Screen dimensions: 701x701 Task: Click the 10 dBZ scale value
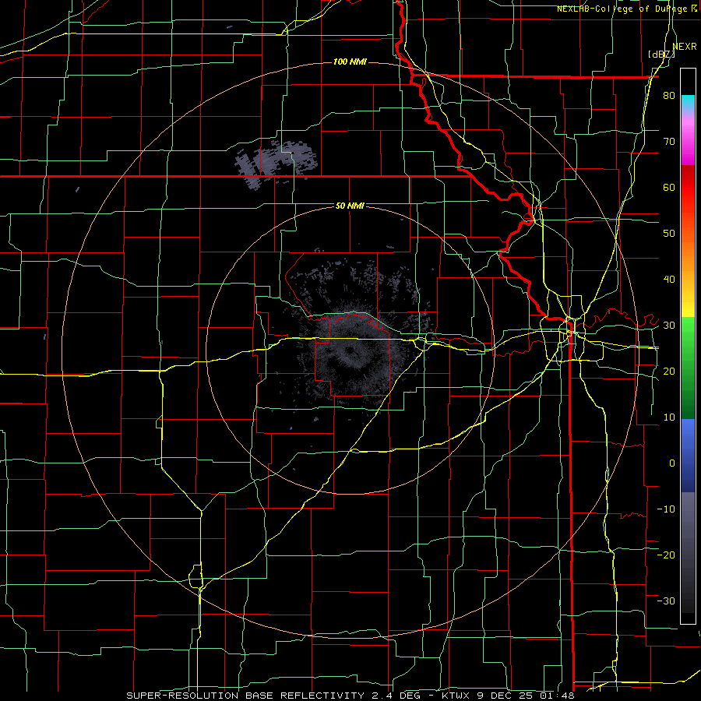[x=669, y=417]
